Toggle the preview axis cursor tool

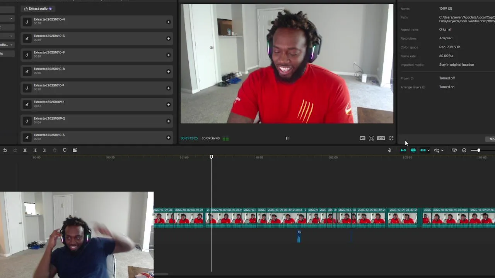click(x=437, y=150)
